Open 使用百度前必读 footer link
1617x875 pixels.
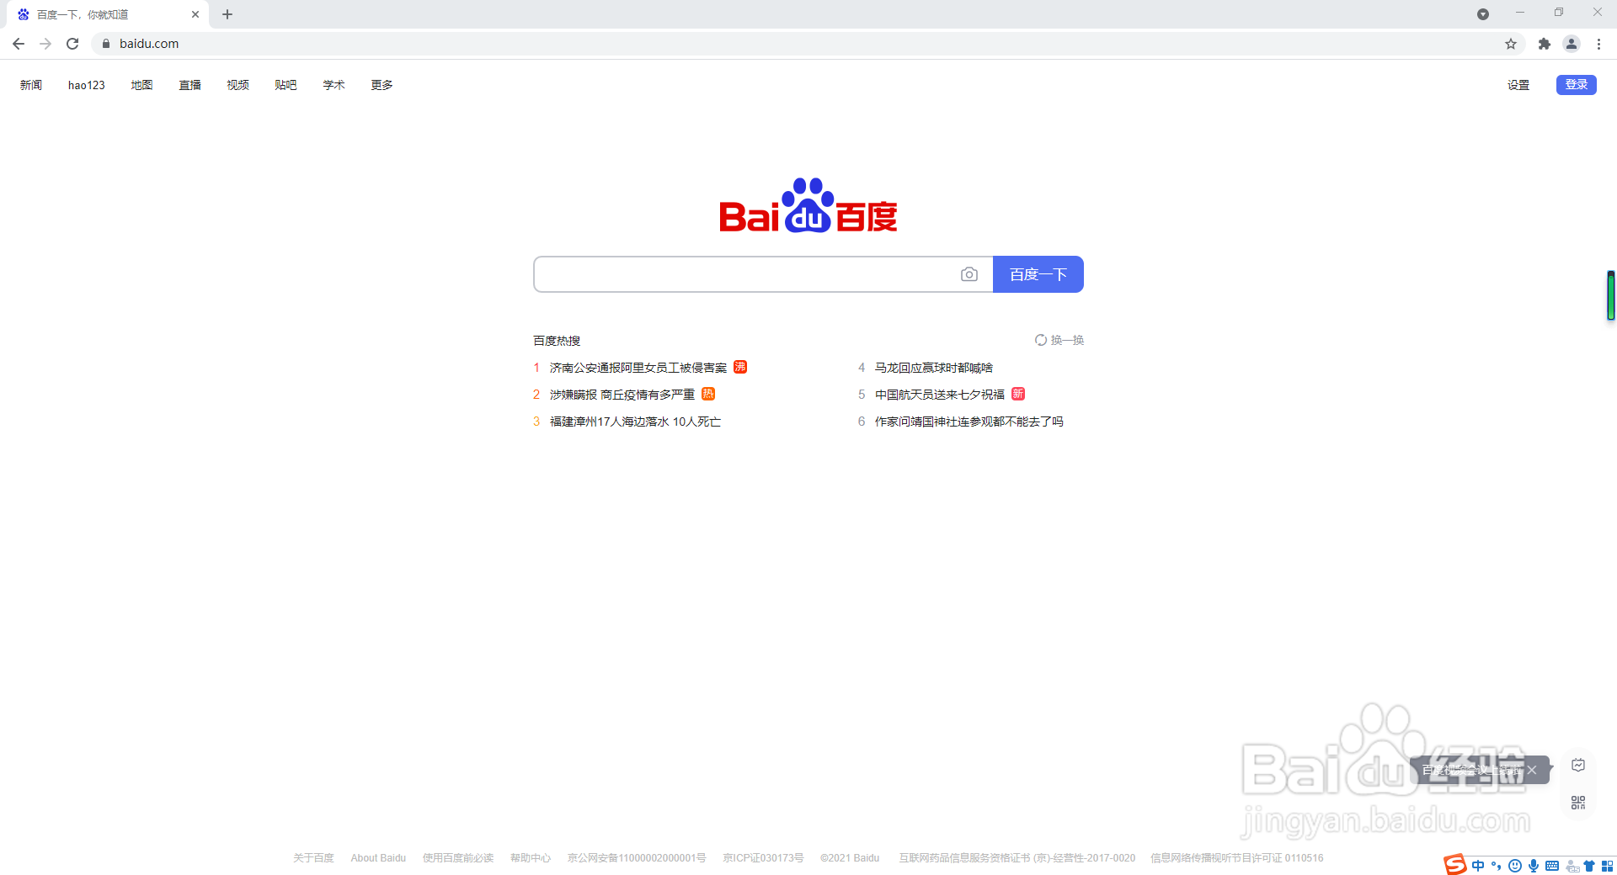click(x=458, y=858)
